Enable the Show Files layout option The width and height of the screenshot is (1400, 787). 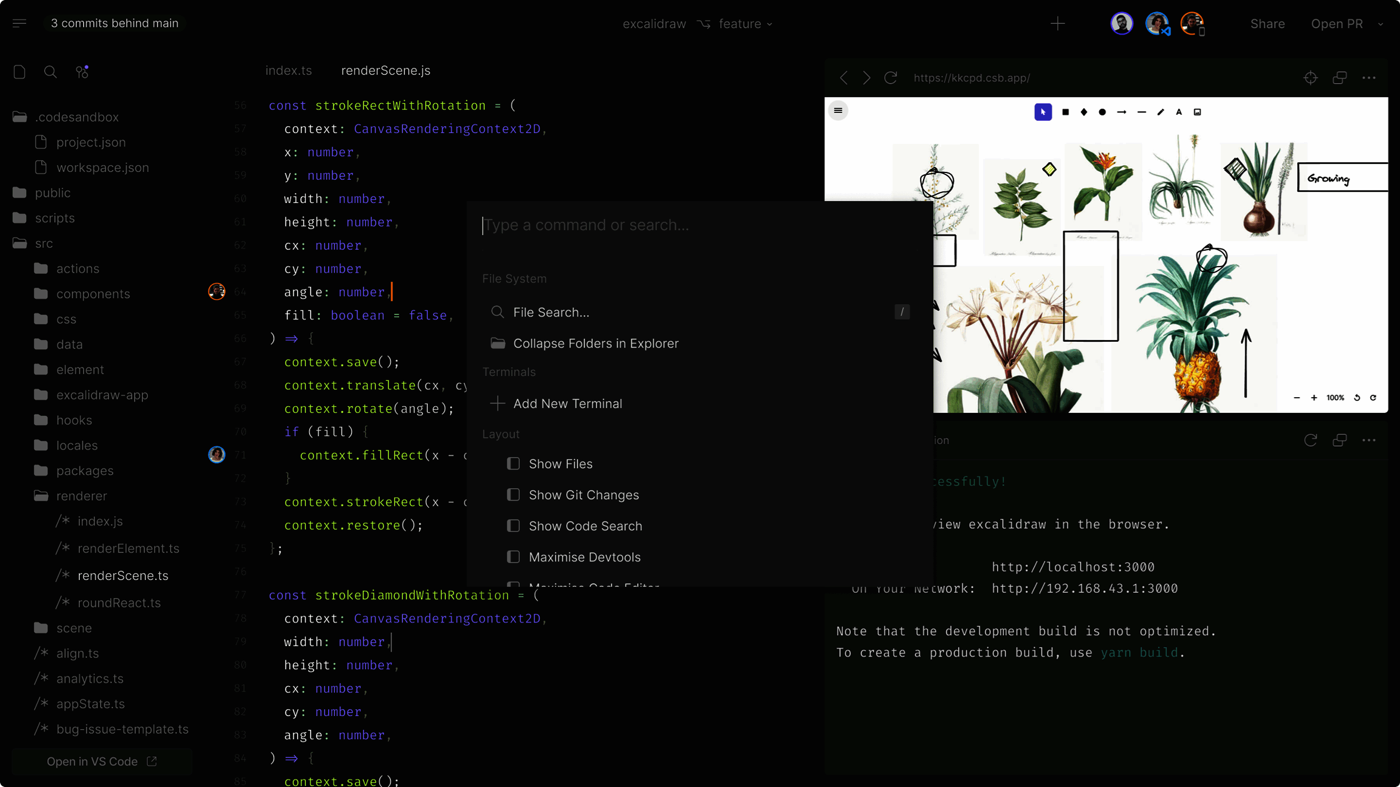(513, 463)
